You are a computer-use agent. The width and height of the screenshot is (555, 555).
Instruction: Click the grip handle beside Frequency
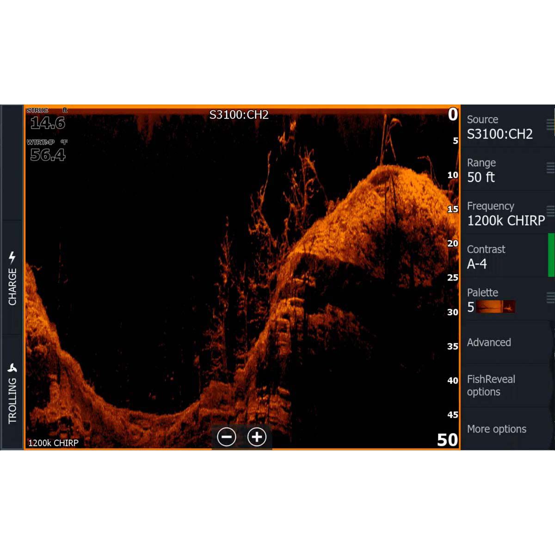pyautogui.click(x=551, y=211)
